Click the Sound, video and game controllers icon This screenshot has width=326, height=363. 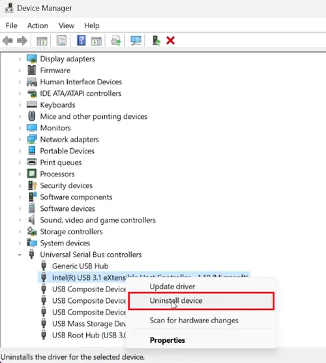point(32,219)
